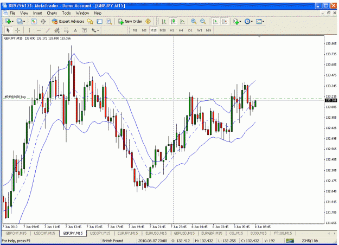The height and width of the screenshot is (245, 339).
Task: Open the Data Window crosshair-circle icon
Action: 43,21
